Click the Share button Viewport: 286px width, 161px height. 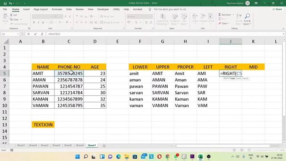tap(277, 9)
